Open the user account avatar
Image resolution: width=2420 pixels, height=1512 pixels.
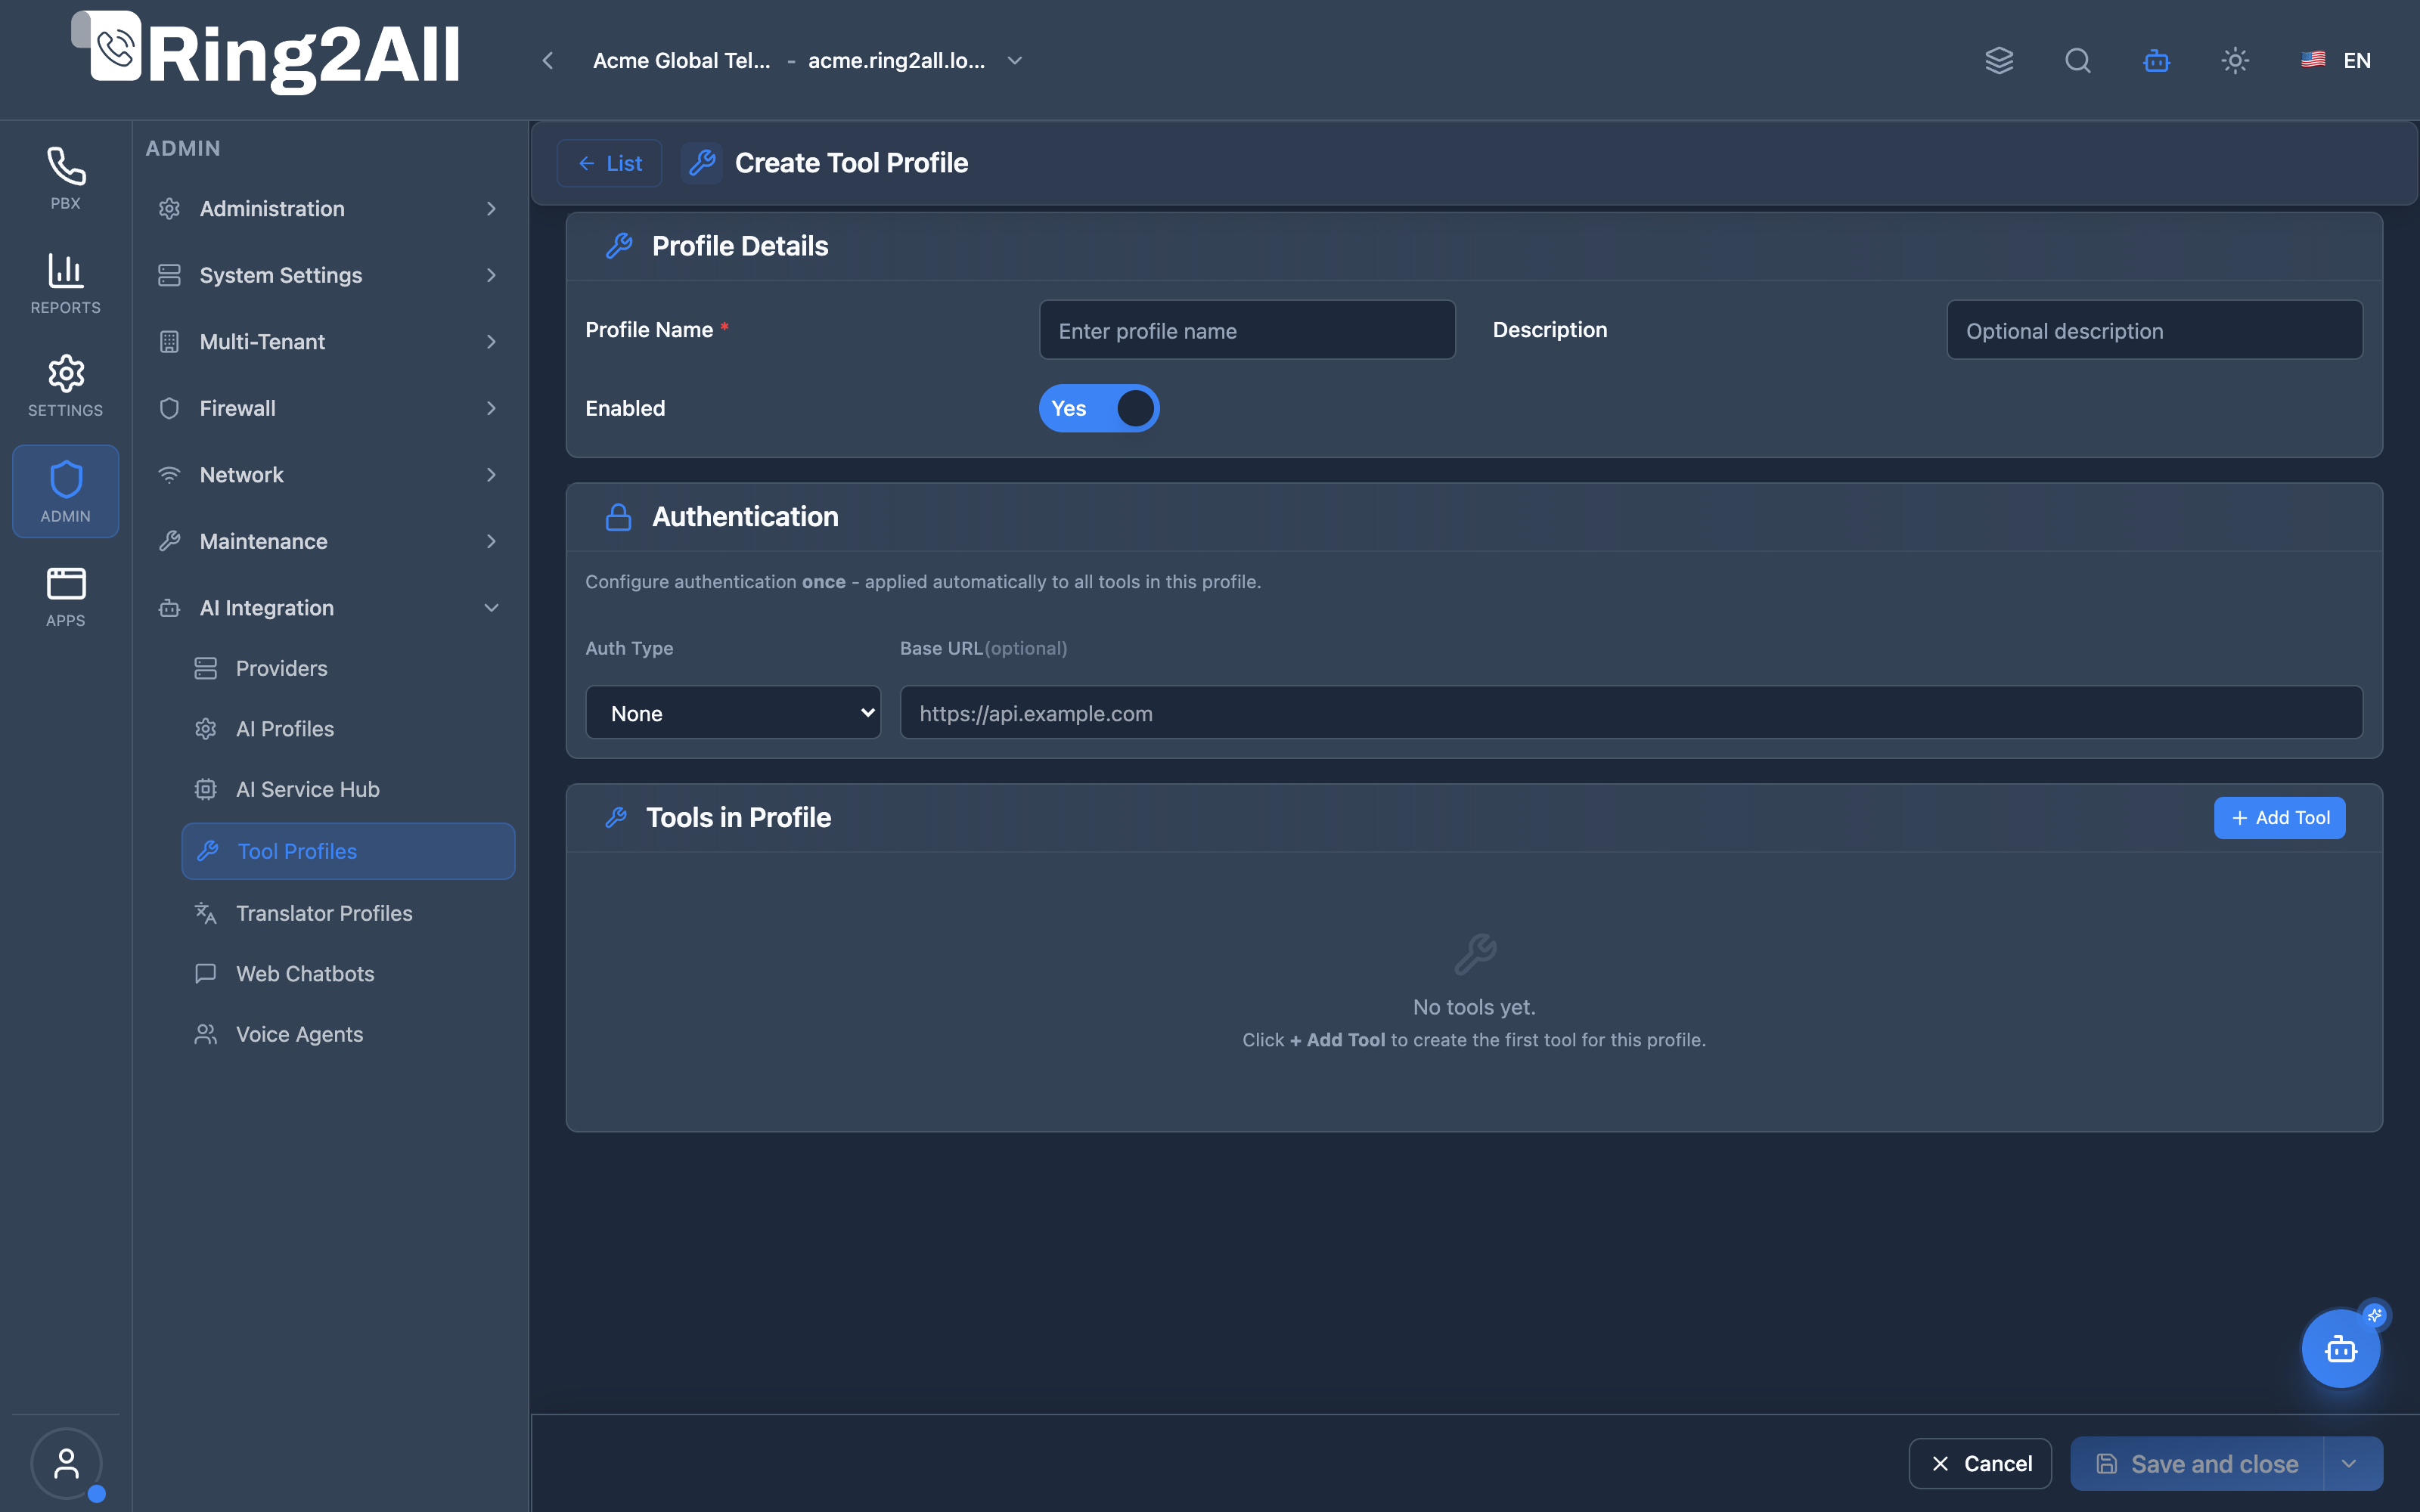pos(66,1463)
